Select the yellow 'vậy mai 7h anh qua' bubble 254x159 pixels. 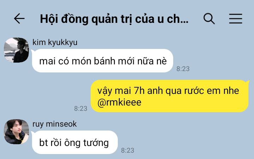[169, 96]
